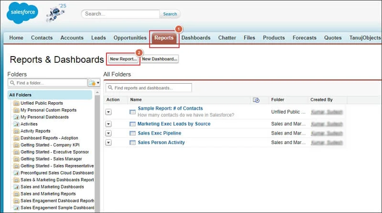
Task: Open the Reports tab
Action: tap(164, 38)
